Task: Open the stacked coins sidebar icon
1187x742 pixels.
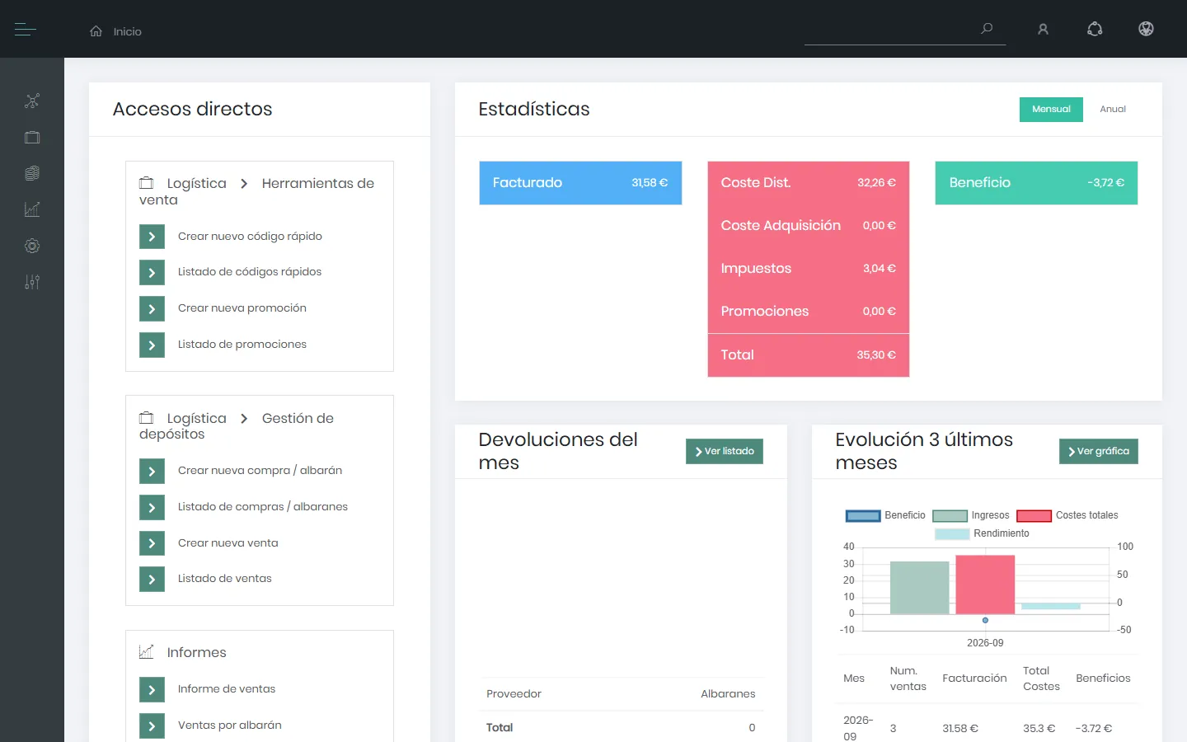Action: pyautogui.click(x=32, y=173)
